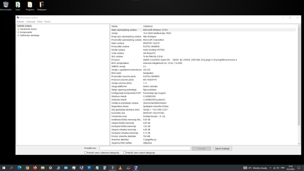Viewport: 304px width, 171px height.
Task: Expand the Hardverski resursi node
Action: coord(18,29)
